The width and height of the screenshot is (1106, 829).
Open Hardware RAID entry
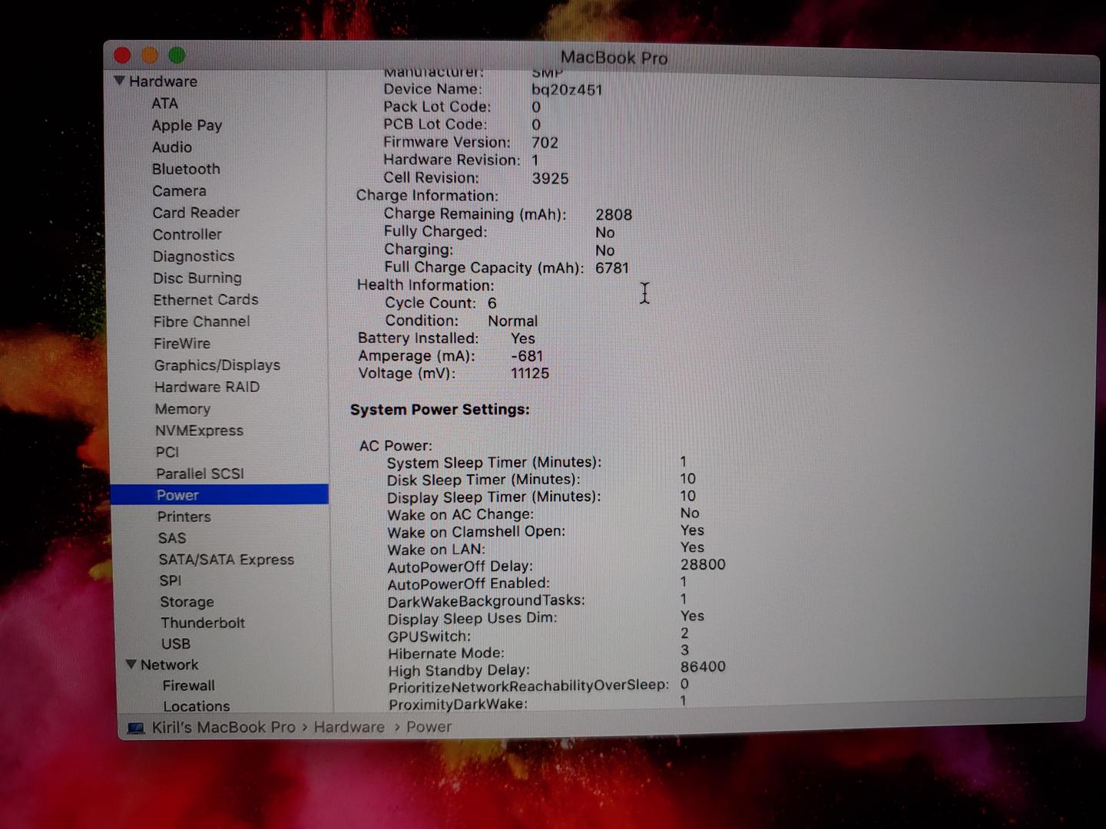pos(207,387)
